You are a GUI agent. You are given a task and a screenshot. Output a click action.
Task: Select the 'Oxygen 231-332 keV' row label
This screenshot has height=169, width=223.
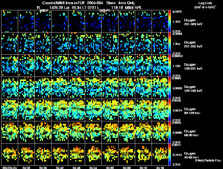pyautogui.click(x=193, y=44)
